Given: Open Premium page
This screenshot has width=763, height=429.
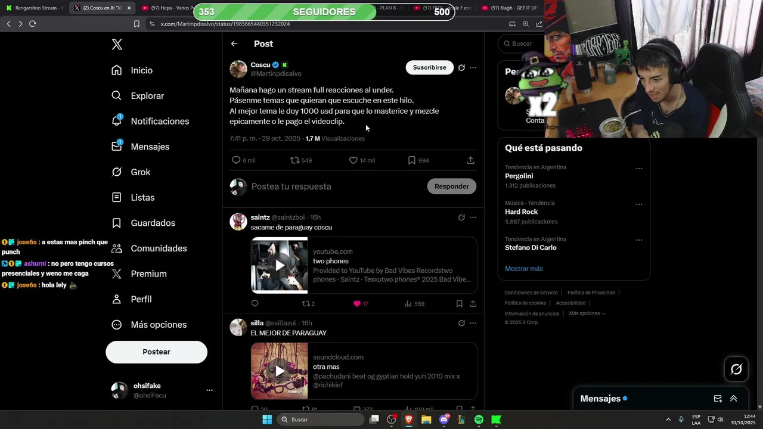Looking at the screenshot, I should (x=139, y=274).
